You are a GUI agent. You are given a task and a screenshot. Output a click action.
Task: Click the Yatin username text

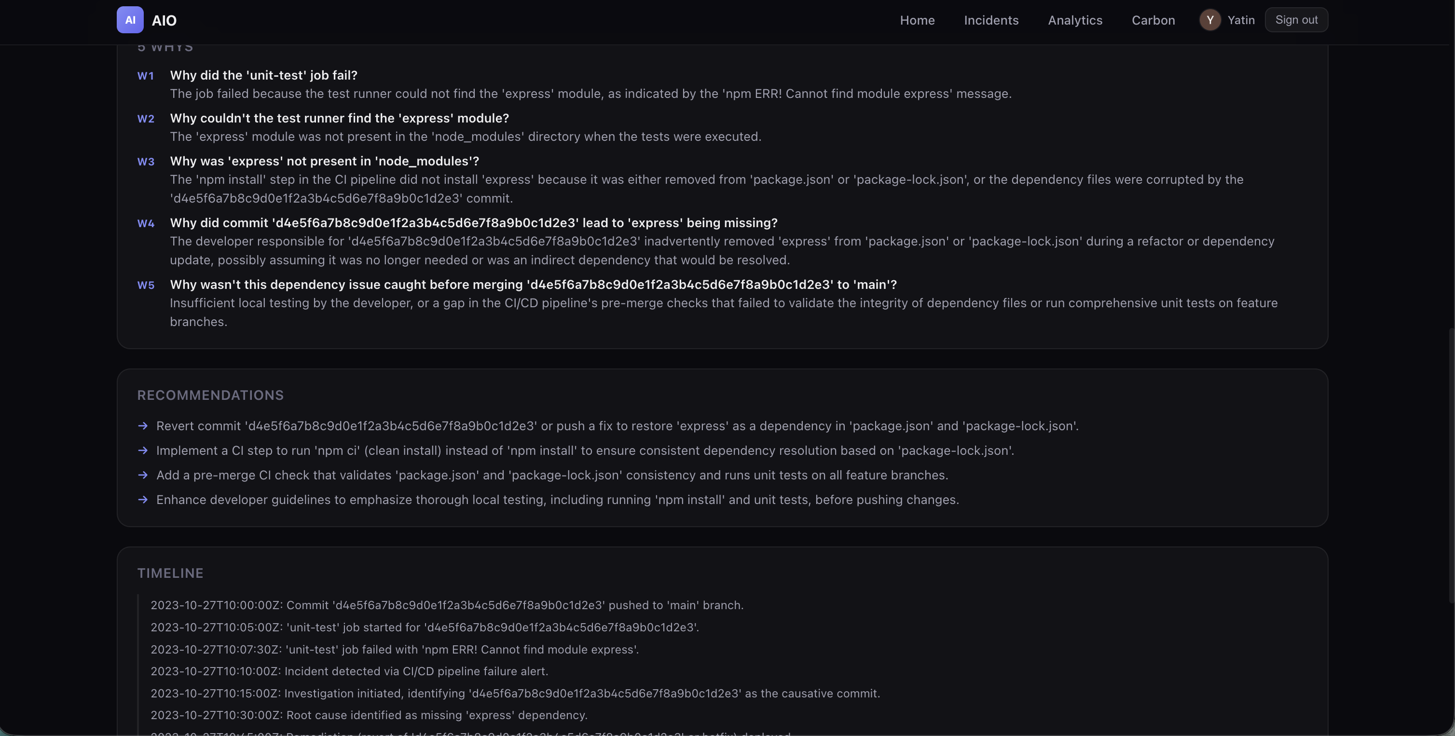[x=1240, y=20]
